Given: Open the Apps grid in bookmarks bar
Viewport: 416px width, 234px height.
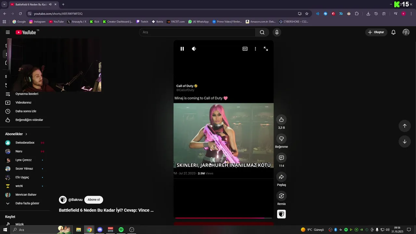Looking at the screenshot, I should point(4,22).
